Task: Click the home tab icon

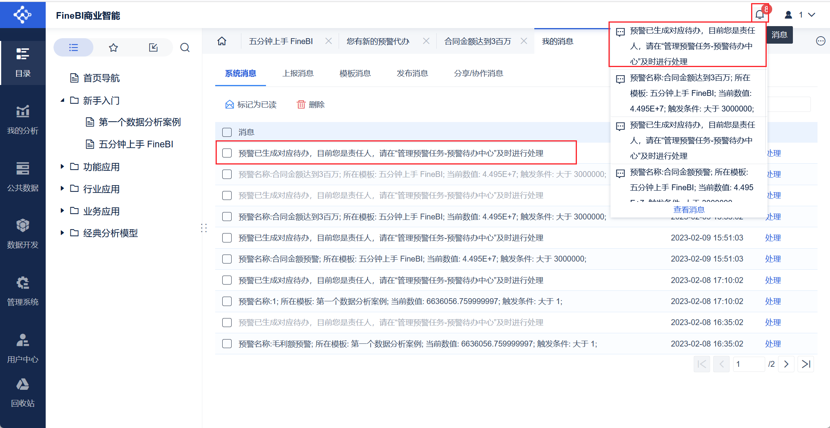Action: (x=222, y=41)
